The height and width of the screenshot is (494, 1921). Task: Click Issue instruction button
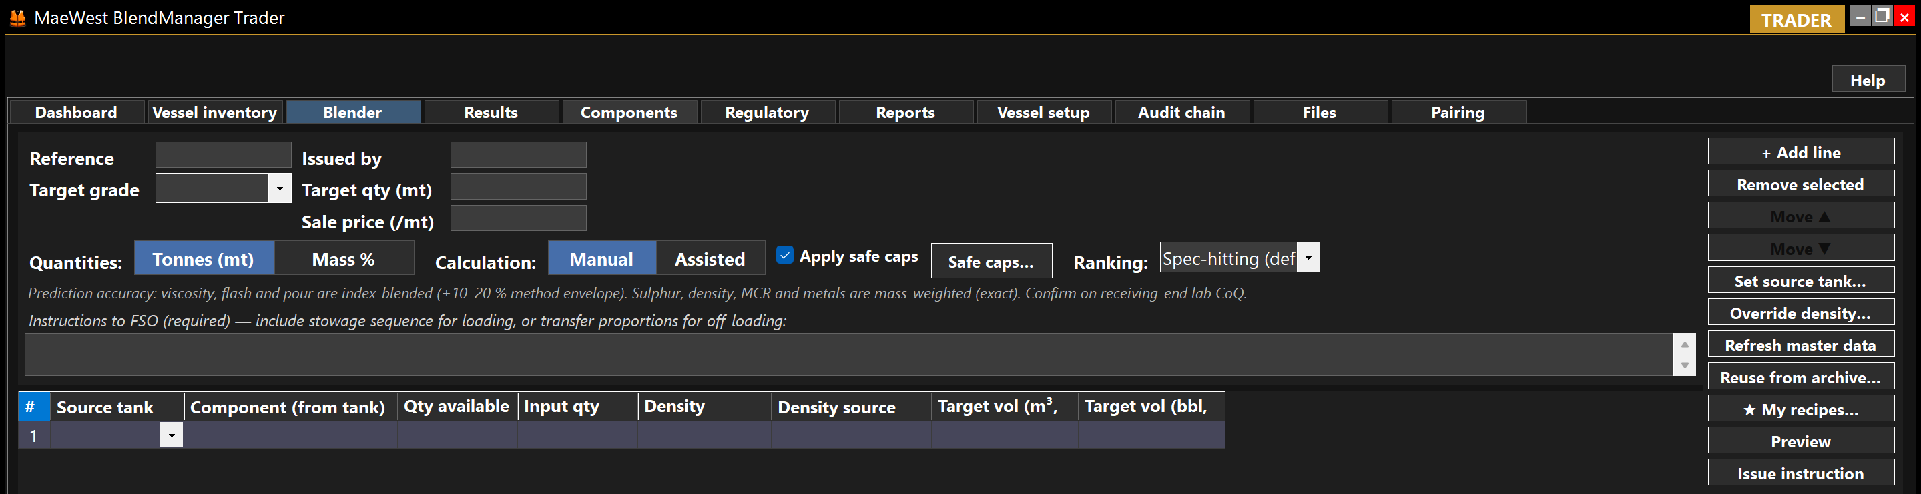click(1800, 473)
